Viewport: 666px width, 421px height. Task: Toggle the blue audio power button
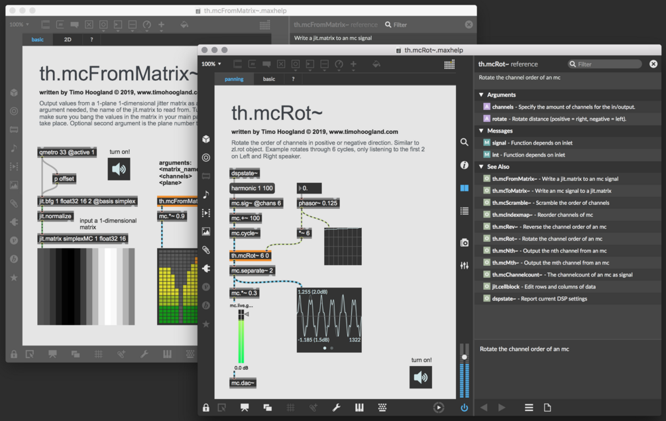tap(465, 408)
